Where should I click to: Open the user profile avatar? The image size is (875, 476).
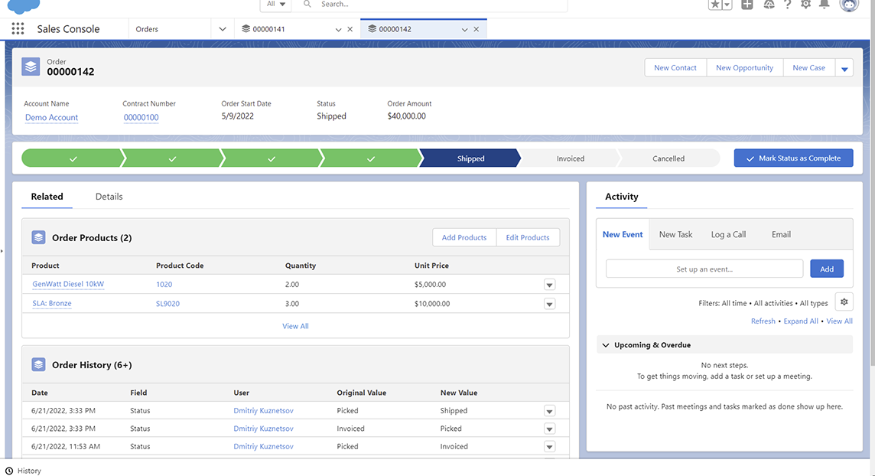coord(849,5)
